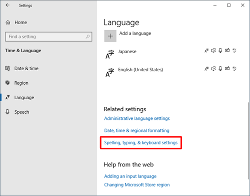The image size is (250, 196).
Task: Minimize the Settings window
Action: point(215,5)
